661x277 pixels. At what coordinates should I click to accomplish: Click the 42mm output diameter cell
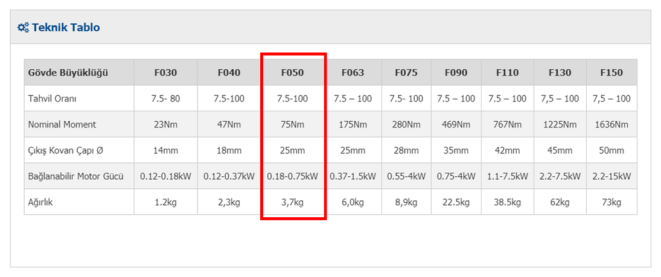click(508, 150)
